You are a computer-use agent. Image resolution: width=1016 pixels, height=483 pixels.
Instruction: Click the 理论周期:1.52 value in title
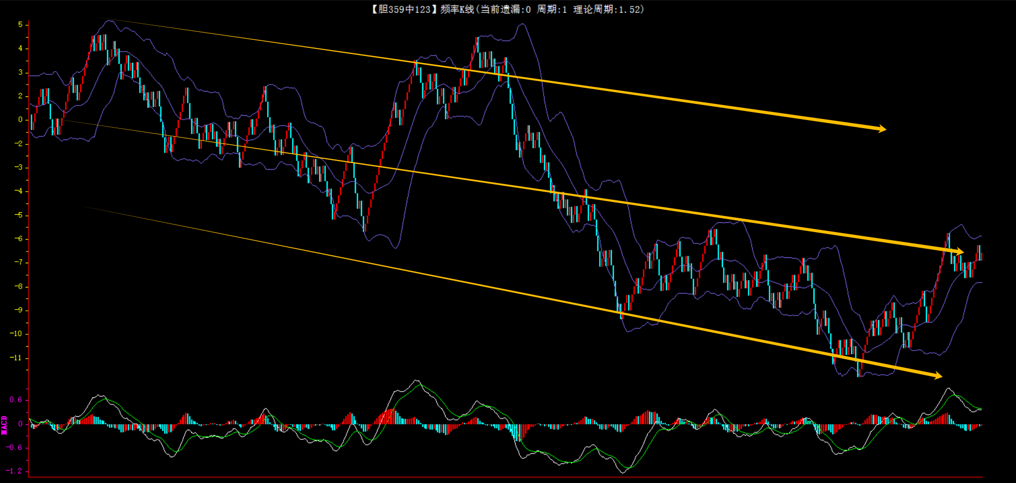pos(608,9)
